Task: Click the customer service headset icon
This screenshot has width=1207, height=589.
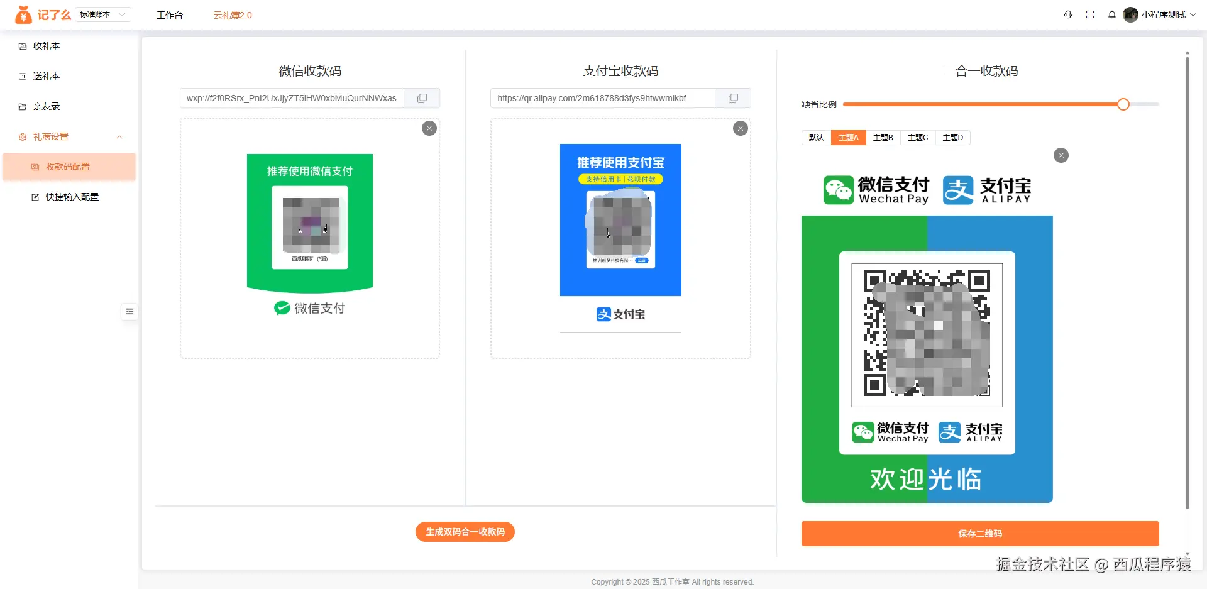Action: [1068, 14]
